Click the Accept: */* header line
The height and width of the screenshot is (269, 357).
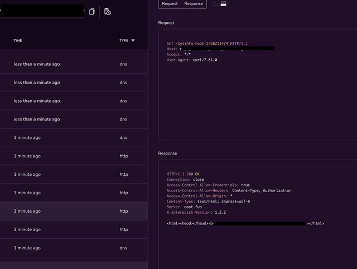coord(178,55)
